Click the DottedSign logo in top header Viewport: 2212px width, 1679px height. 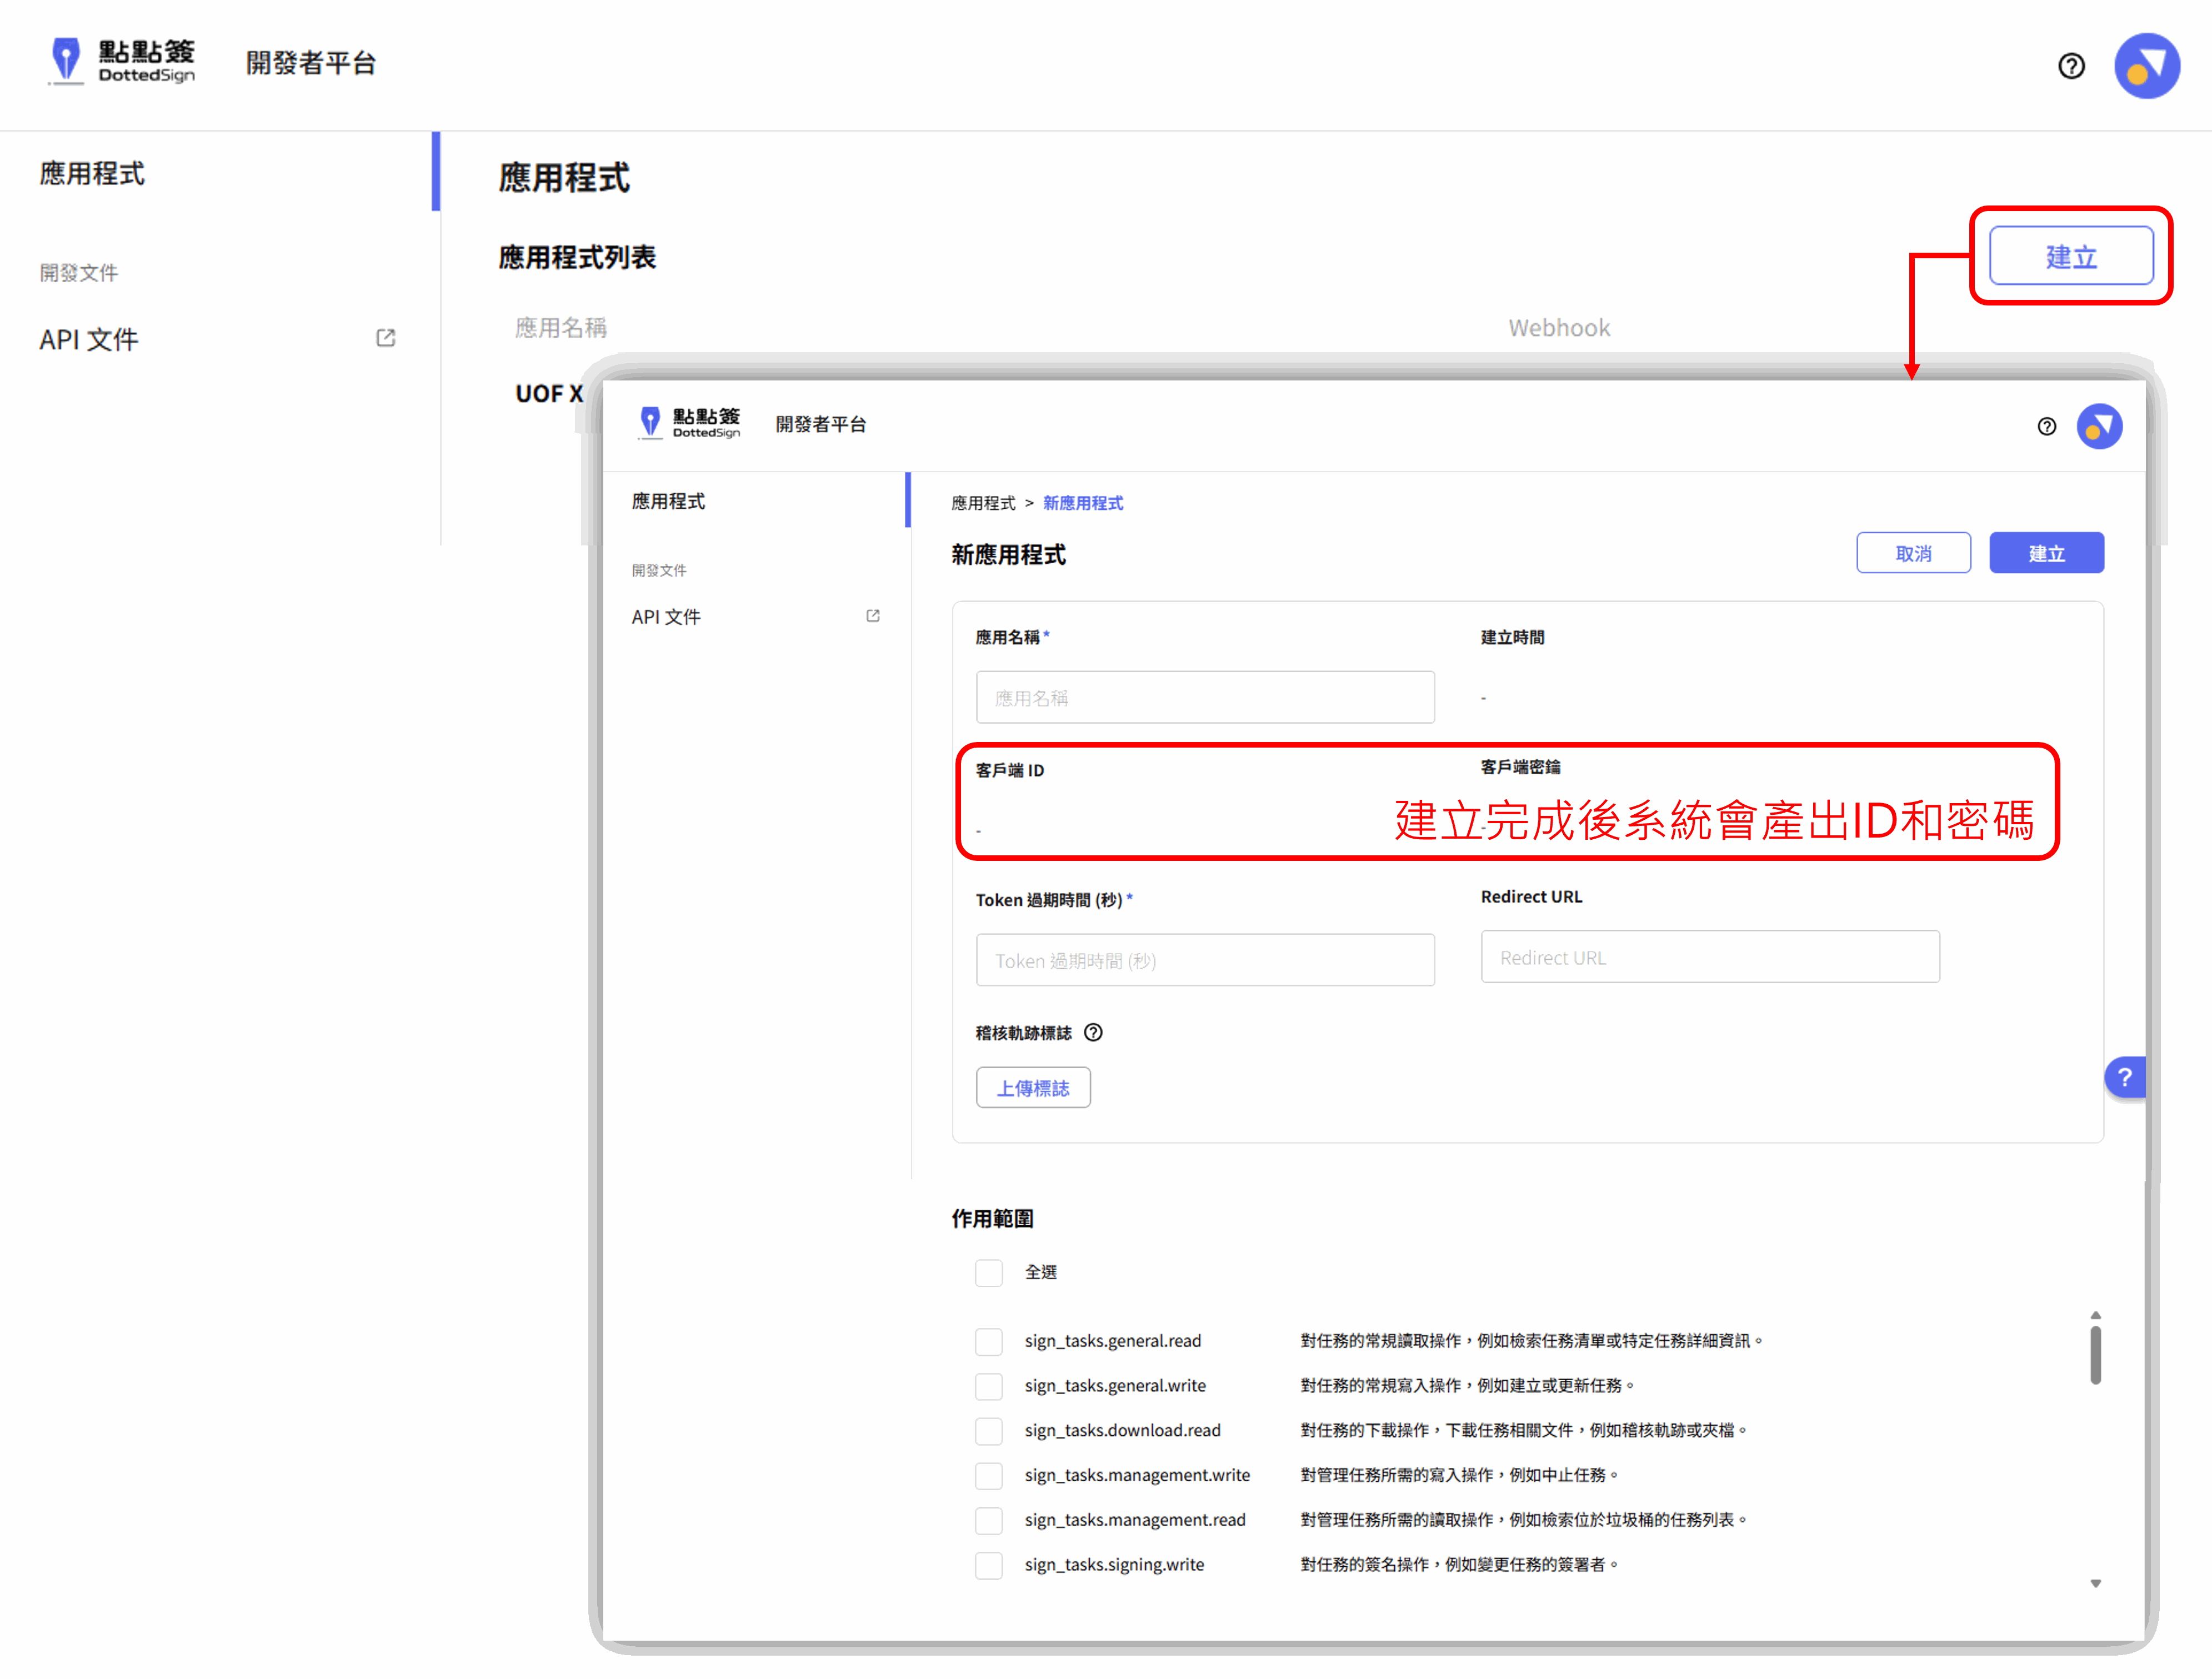(122, 62)
